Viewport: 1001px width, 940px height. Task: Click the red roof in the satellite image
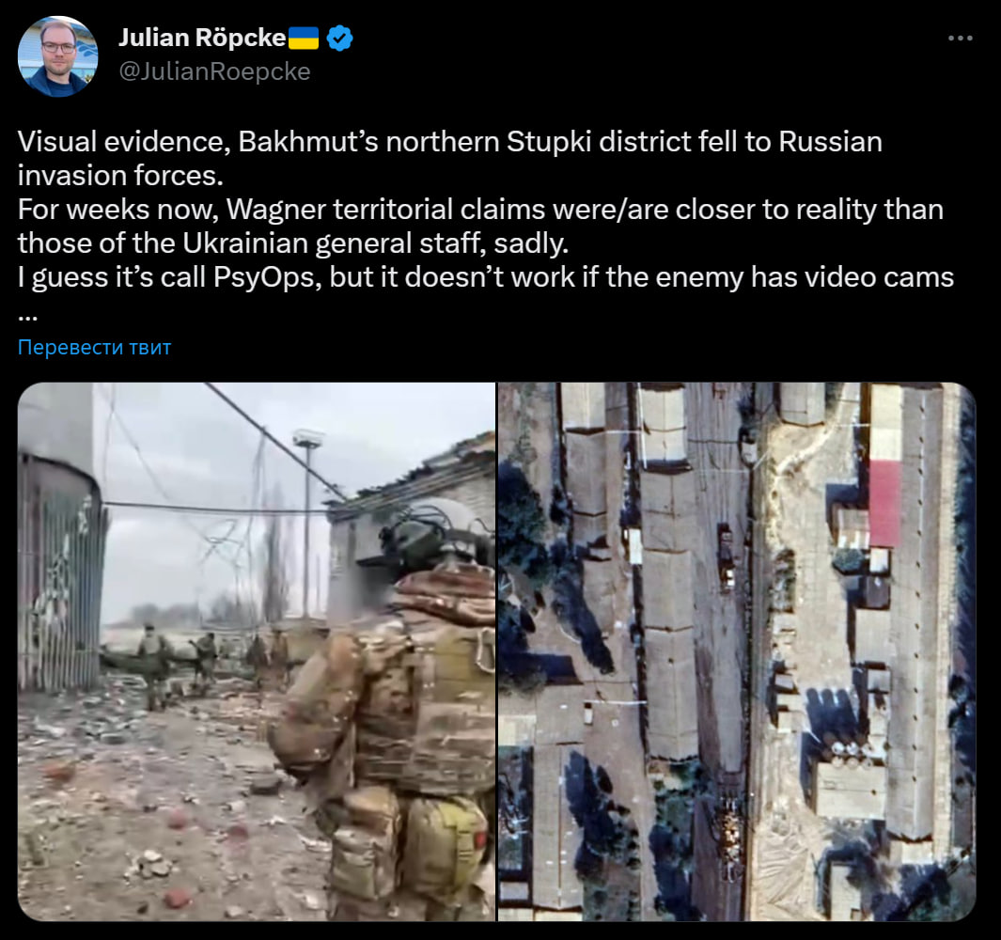click(884, 503)
